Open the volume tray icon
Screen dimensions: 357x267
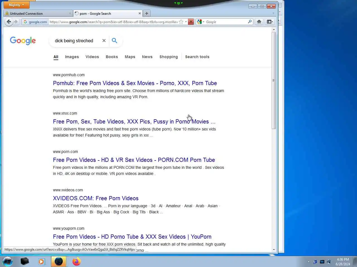click(x=329, y=262)
